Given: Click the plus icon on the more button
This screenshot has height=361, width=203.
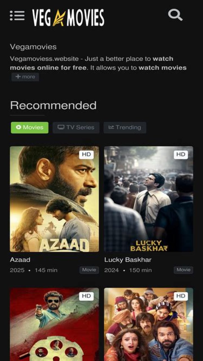Looking at the screenshot, I should click(17, 76).
